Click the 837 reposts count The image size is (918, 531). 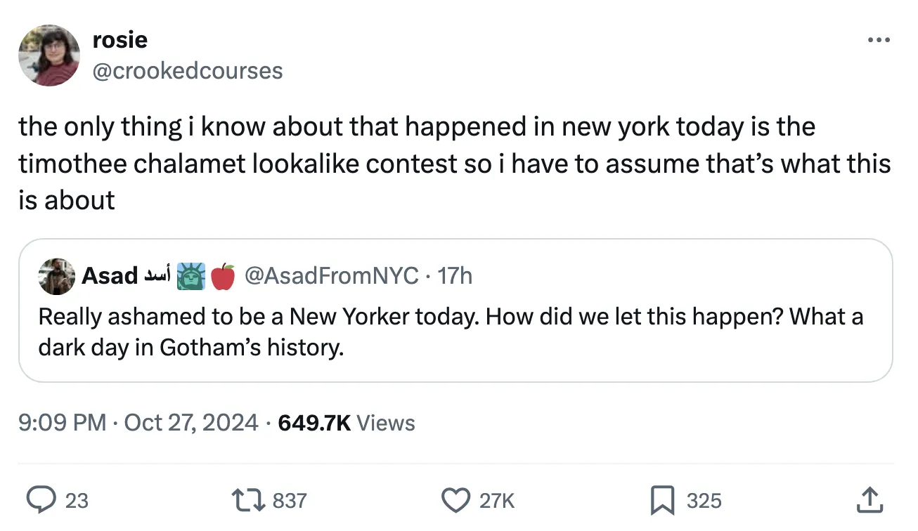[289, 501]
